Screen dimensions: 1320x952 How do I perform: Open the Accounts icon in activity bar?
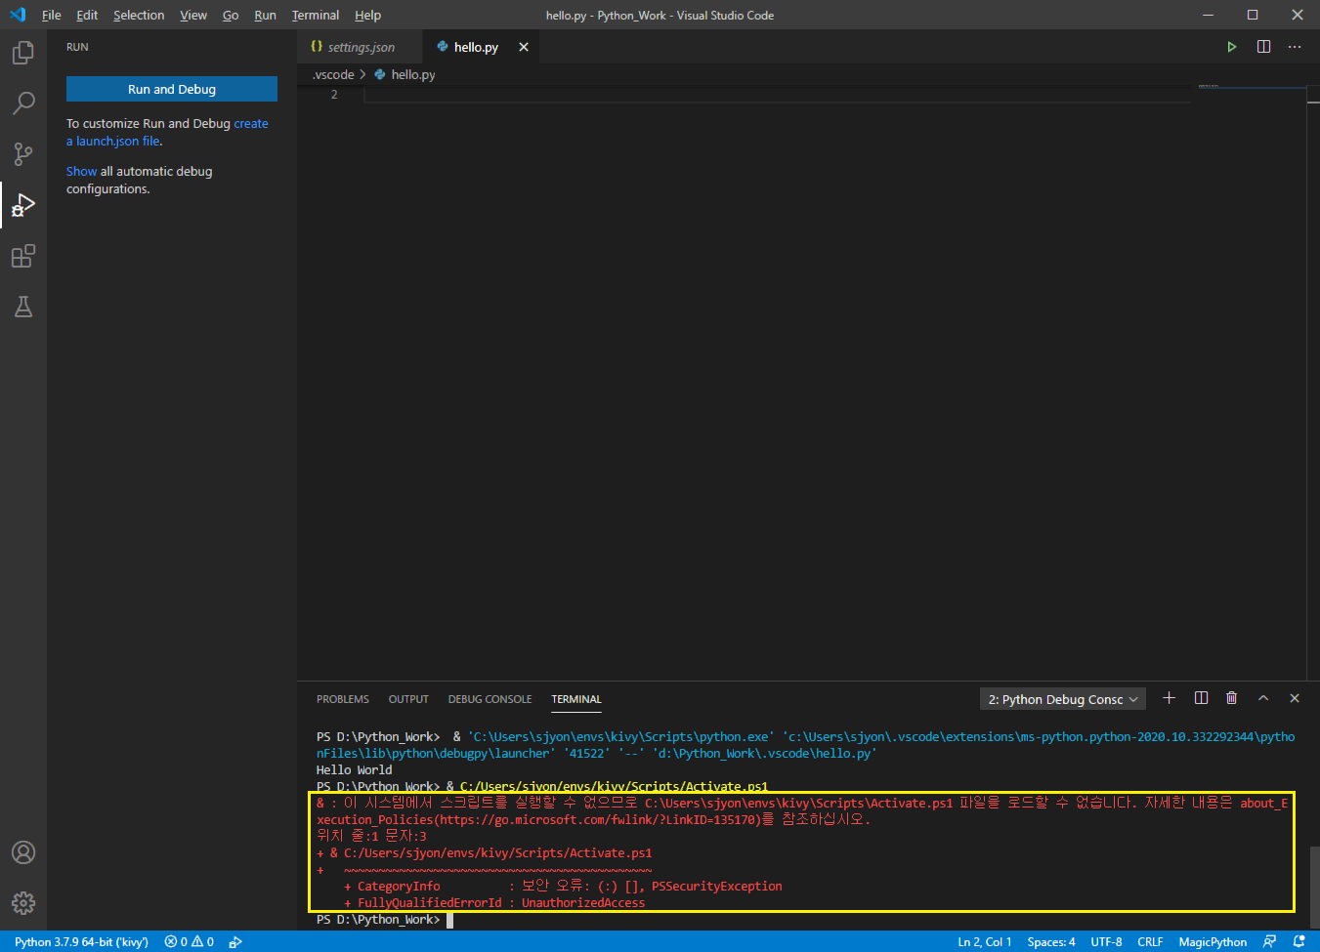(23, 852)
